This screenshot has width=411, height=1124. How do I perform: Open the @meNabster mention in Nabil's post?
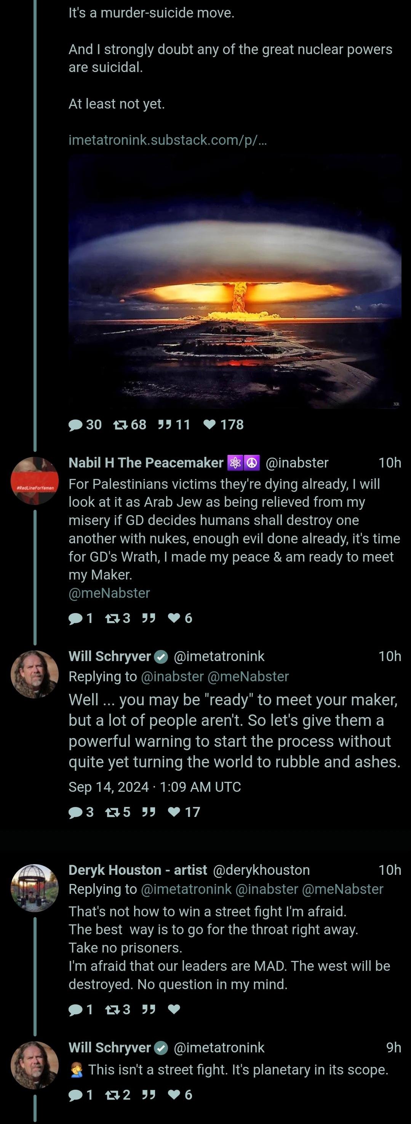109,593
